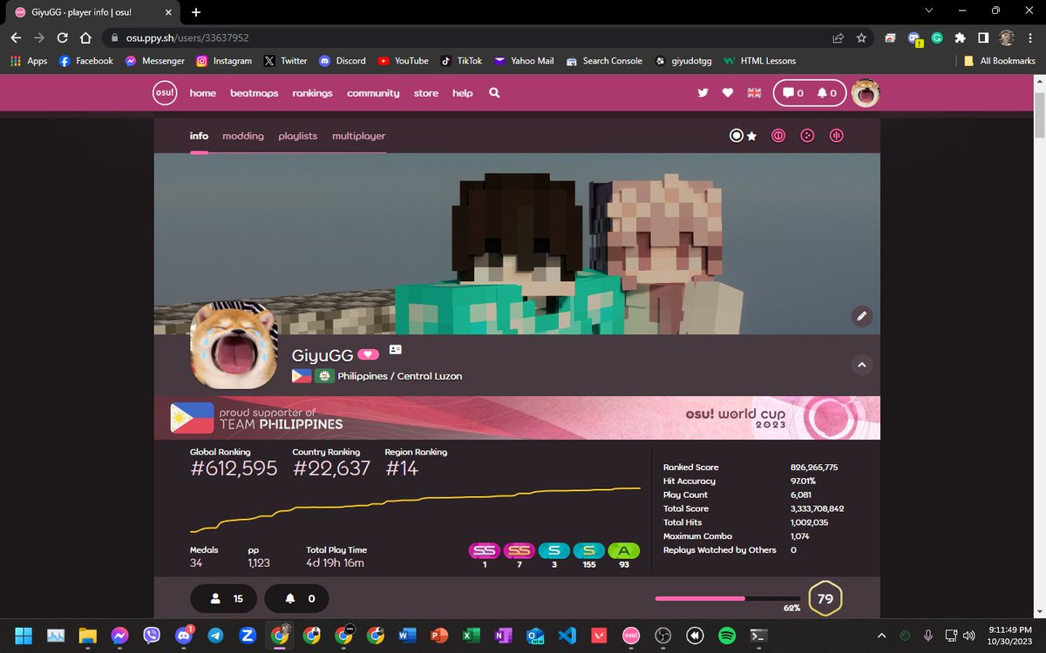Toggle the bookmark star in address bar

pyautogui.click(x=861, y=38)
